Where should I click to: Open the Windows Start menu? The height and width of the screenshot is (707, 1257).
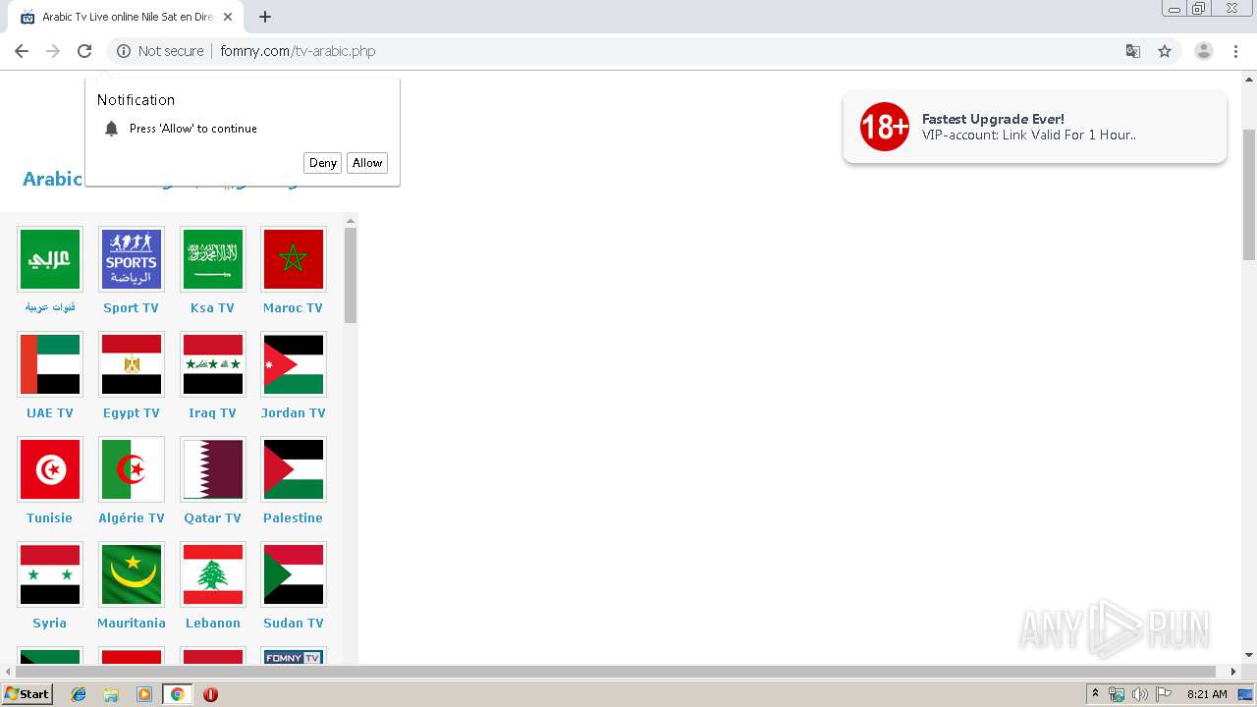click(27, 694)
